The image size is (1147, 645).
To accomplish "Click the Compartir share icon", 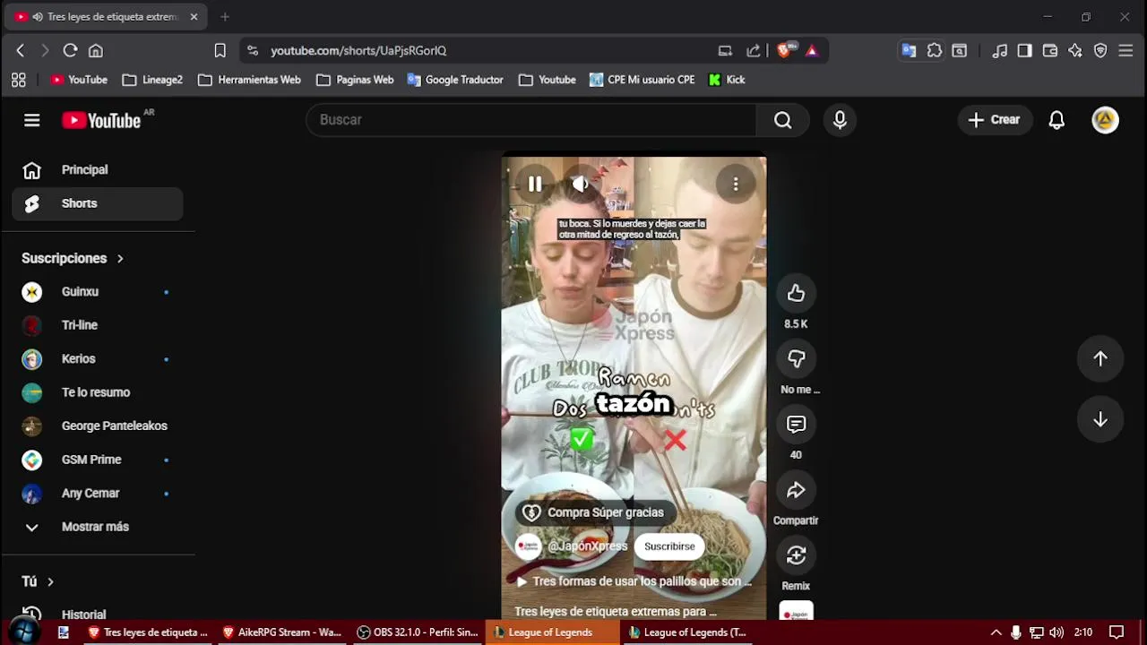I will (796, 490).
